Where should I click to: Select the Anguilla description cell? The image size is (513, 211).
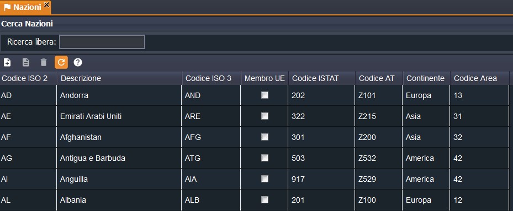coord(119,179)
